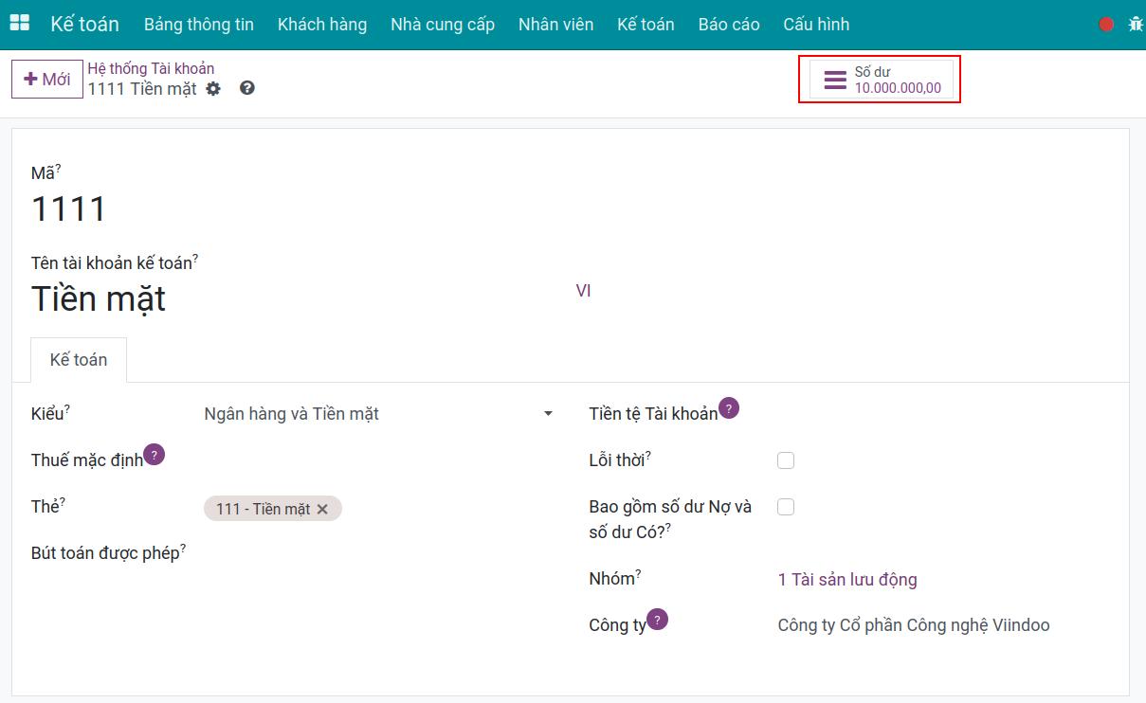Click the VI translation button
This screenshot has height=703, width=1146.
click(583, 291)
